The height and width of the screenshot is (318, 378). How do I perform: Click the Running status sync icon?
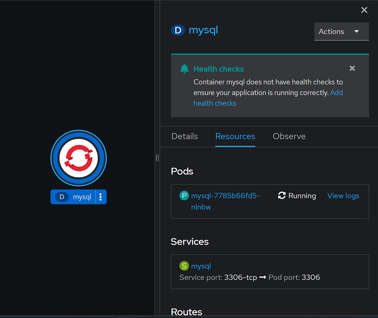pos(281,196)
